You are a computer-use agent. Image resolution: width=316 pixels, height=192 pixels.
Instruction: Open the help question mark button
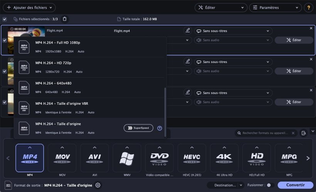pyautogui.click(x=309, y=8)
